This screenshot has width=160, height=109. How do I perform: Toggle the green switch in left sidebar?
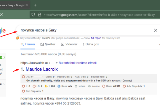2,57
